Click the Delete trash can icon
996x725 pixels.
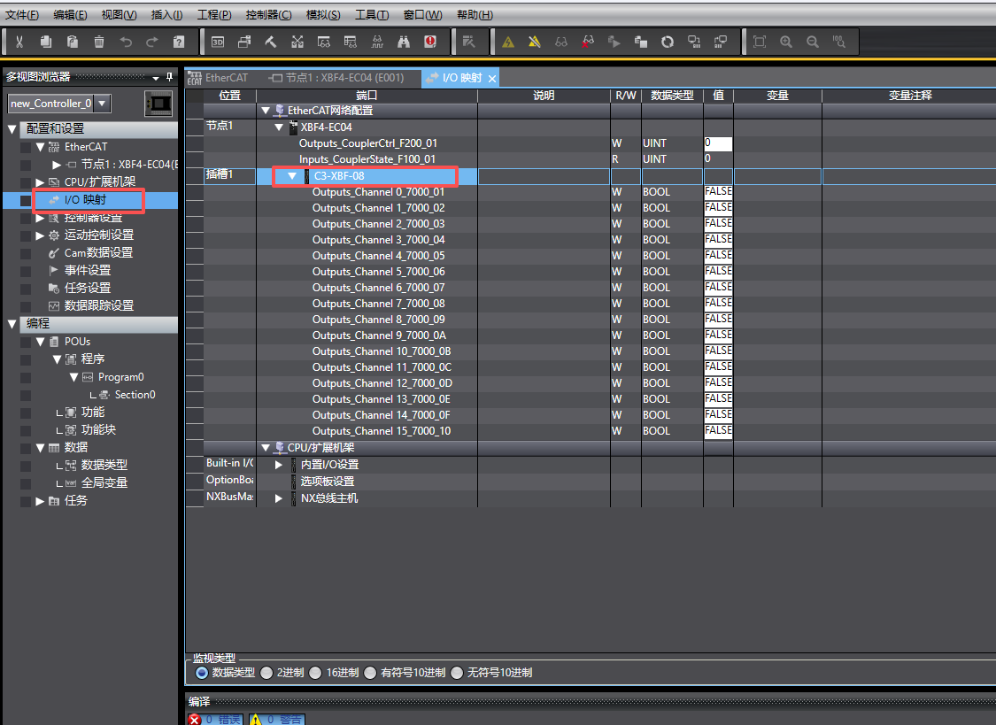tap(99, 42)
